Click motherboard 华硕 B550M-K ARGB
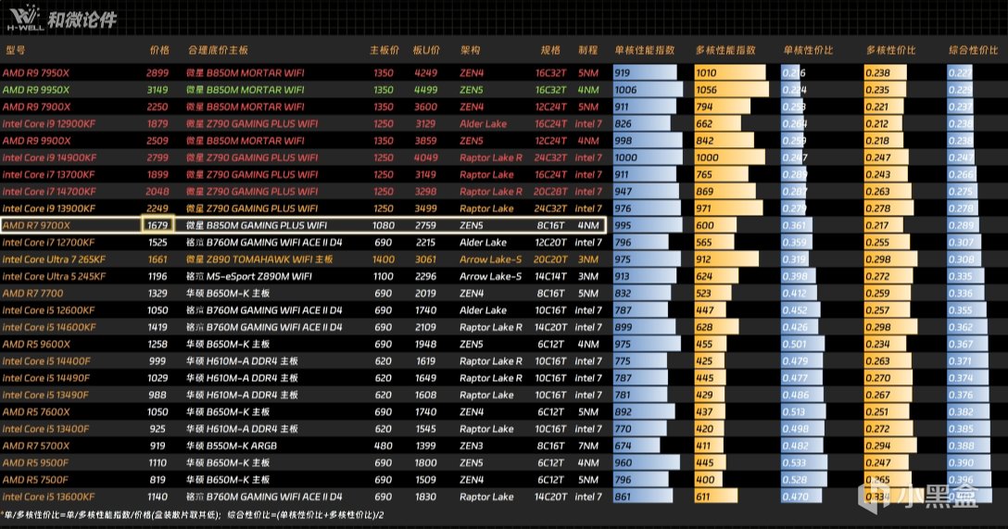Image resolution: width=1008 pixels, height=529 pixels. (x=232, y=446)
